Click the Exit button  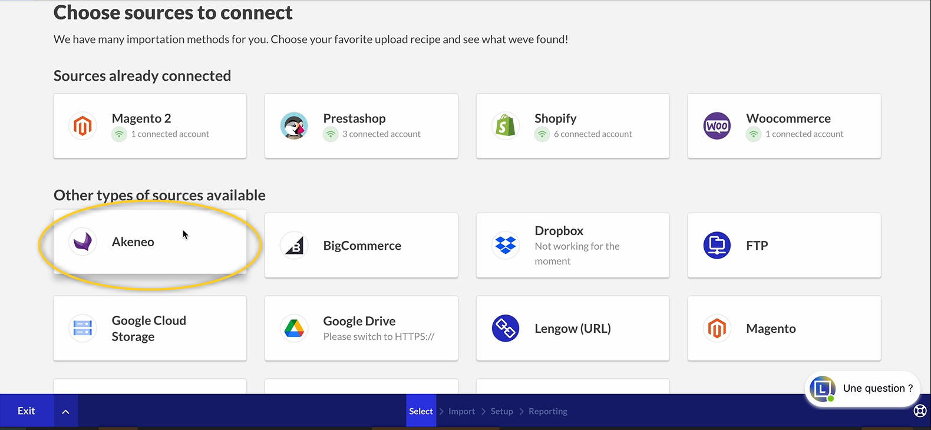coord(26,411)
